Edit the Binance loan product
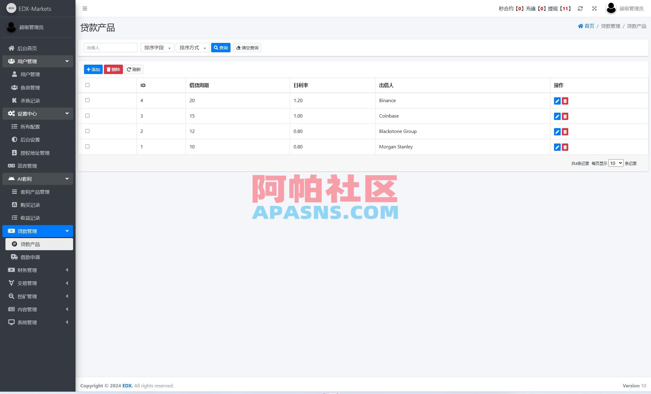651x394 pixels. 557,101
